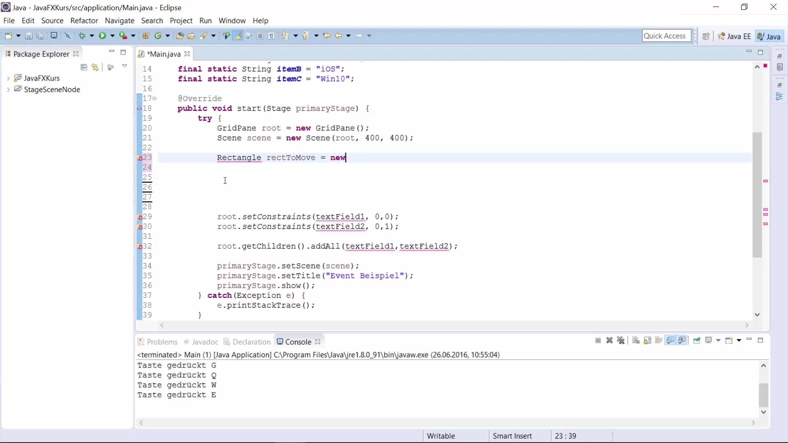This screenshot has width=788, height=443.
Task: Toggle Block Selection Mode icon
Action: pos(260,36)
